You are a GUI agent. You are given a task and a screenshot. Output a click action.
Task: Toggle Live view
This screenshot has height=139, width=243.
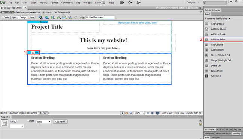click(32, 18)
